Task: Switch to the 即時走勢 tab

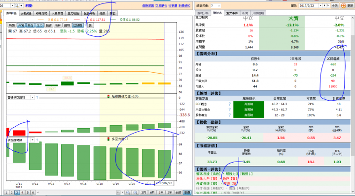Action: [x=41, y=14]
